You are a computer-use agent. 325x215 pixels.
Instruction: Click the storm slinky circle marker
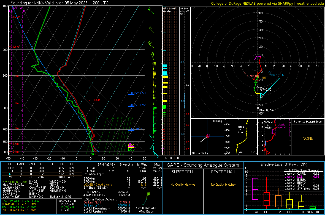(208, 136)
